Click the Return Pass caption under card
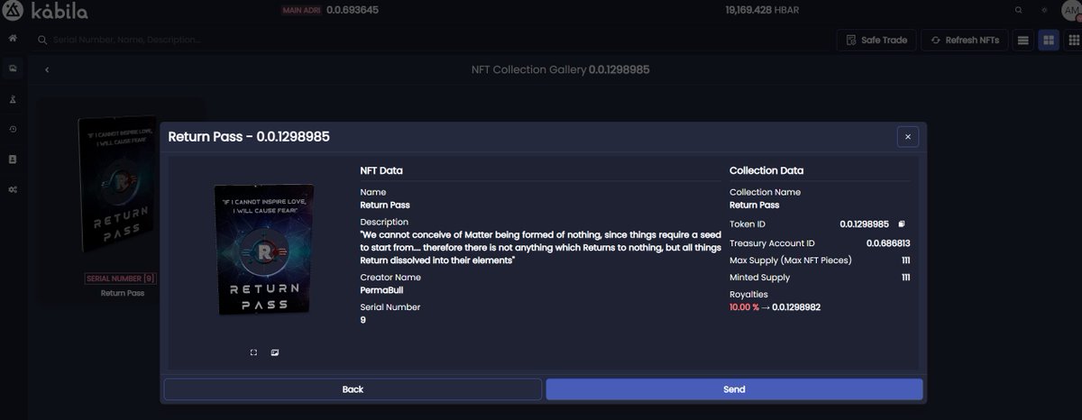 [122, 293]
